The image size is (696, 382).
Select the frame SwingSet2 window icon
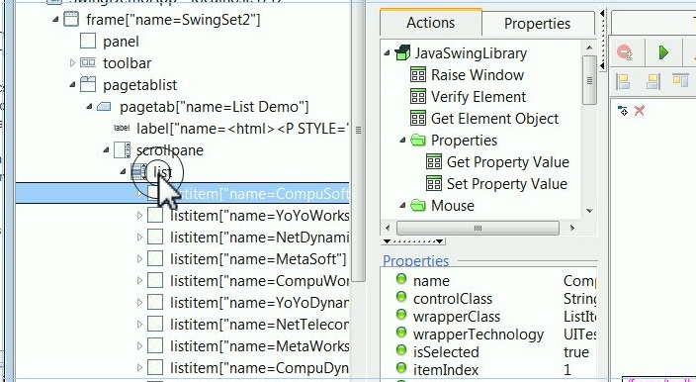coord(71,20)
